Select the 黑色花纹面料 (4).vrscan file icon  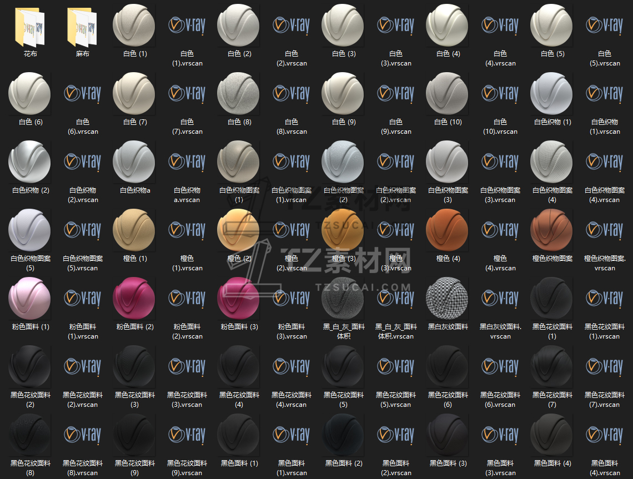[291, 366]
